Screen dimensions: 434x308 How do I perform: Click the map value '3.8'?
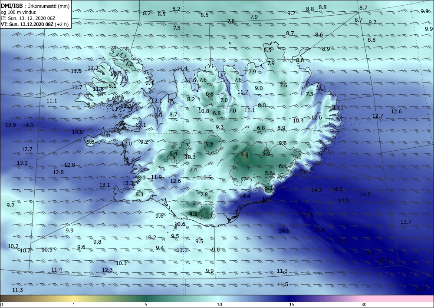(244, 155)
